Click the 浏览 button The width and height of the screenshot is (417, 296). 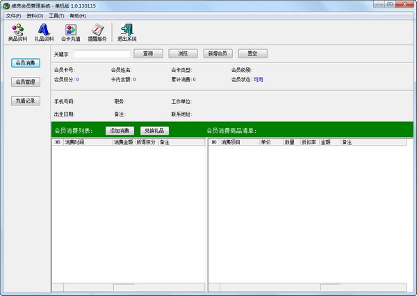[183, 53]
